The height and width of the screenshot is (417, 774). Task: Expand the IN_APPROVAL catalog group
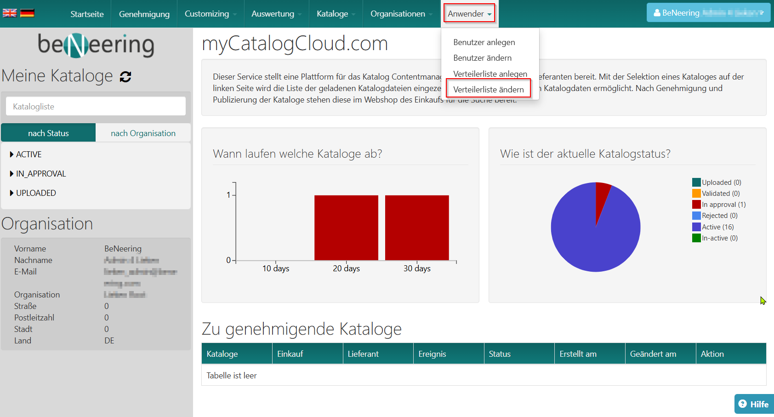click(40, 174)
